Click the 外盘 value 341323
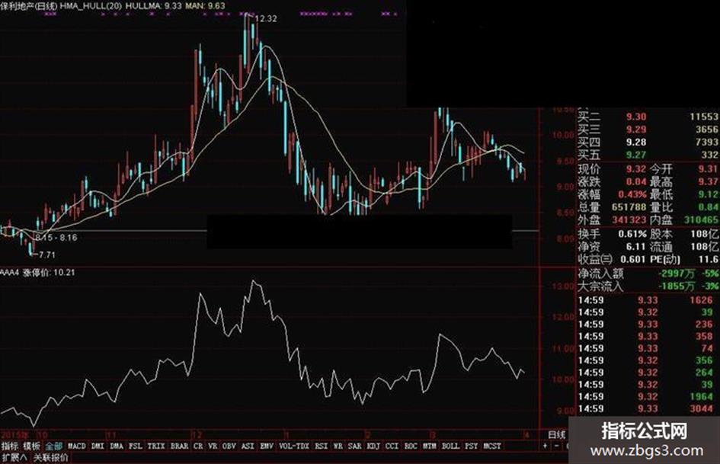The height and width of the screenshot is (464, 720). coord(629,220)
